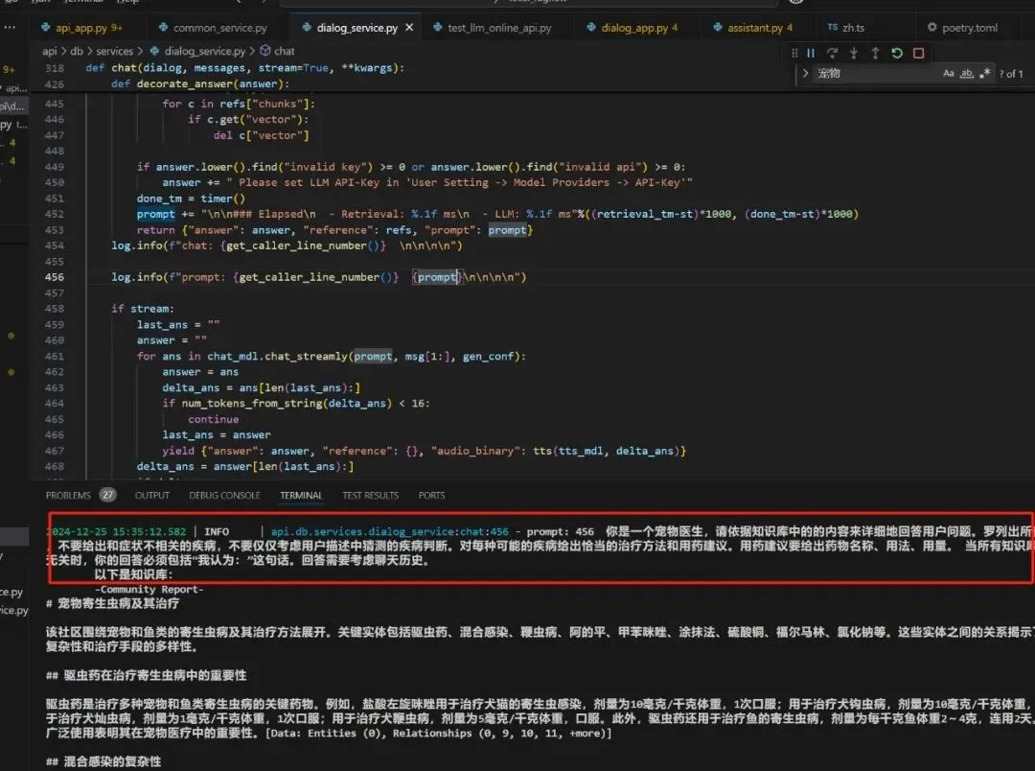Restart the debug session with green arrow
The height and width of the screenshot is (771, 1035).
(896, 53)
